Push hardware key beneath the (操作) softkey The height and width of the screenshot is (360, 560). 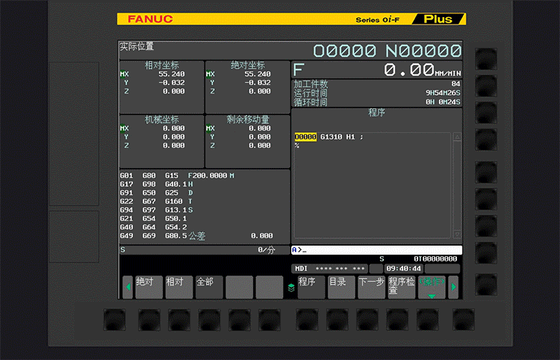[428, 320]
